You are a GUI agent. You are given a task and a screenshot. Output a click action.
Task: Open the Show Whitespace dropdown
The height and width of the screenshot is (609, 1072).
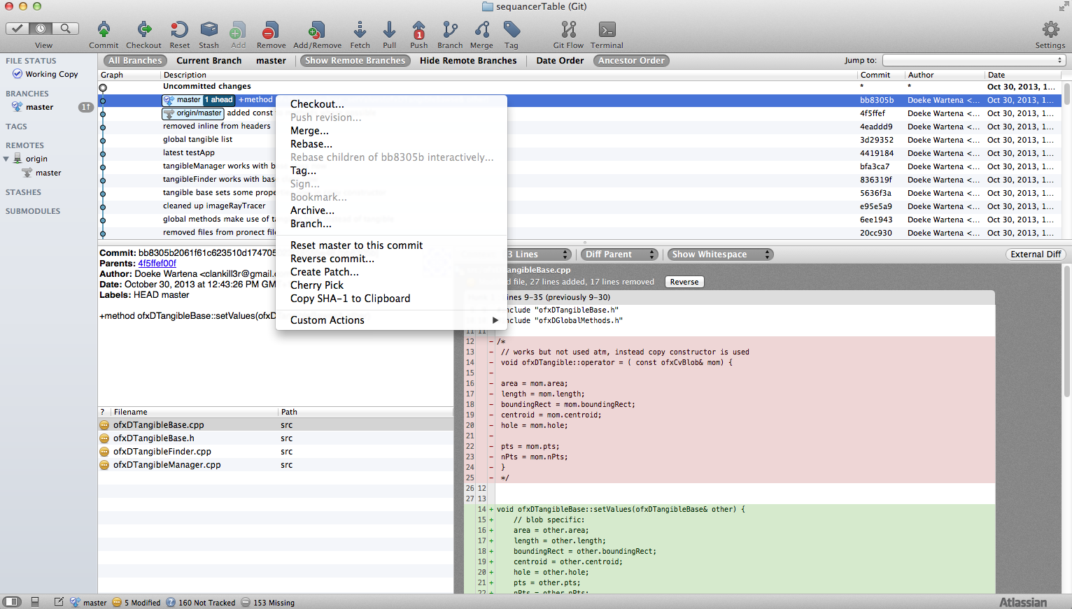click(x=719, y=254)
